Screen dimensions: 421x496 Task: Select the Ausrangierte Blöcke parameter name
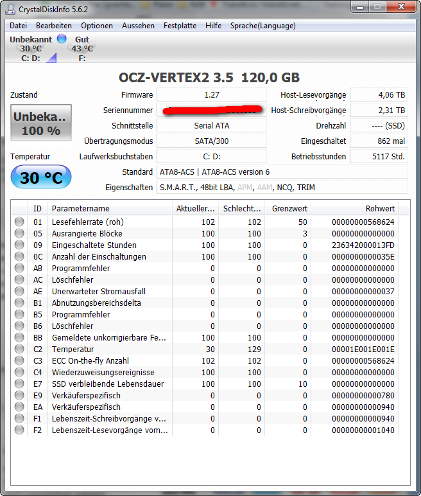(x=87, y=234)
